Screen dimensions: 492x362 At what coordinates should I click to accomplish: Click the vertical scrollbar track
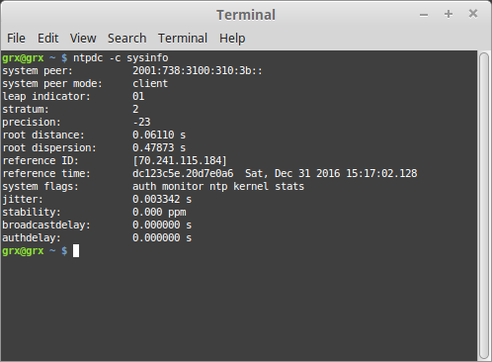click(x=484, y=206)
